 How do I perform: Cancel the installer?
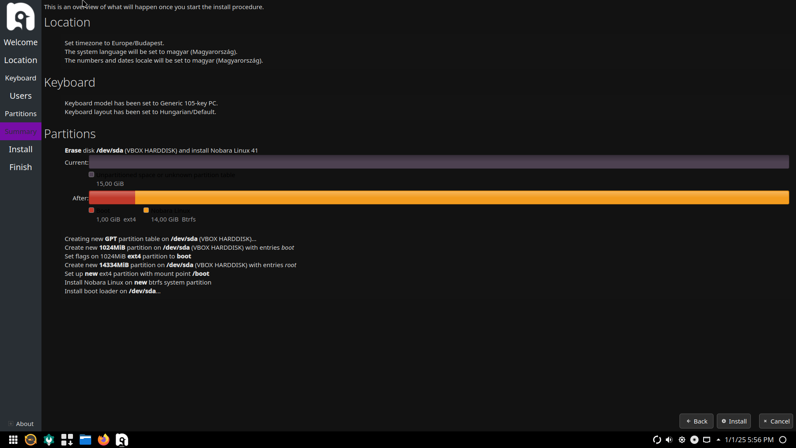[x=776, y=421]
